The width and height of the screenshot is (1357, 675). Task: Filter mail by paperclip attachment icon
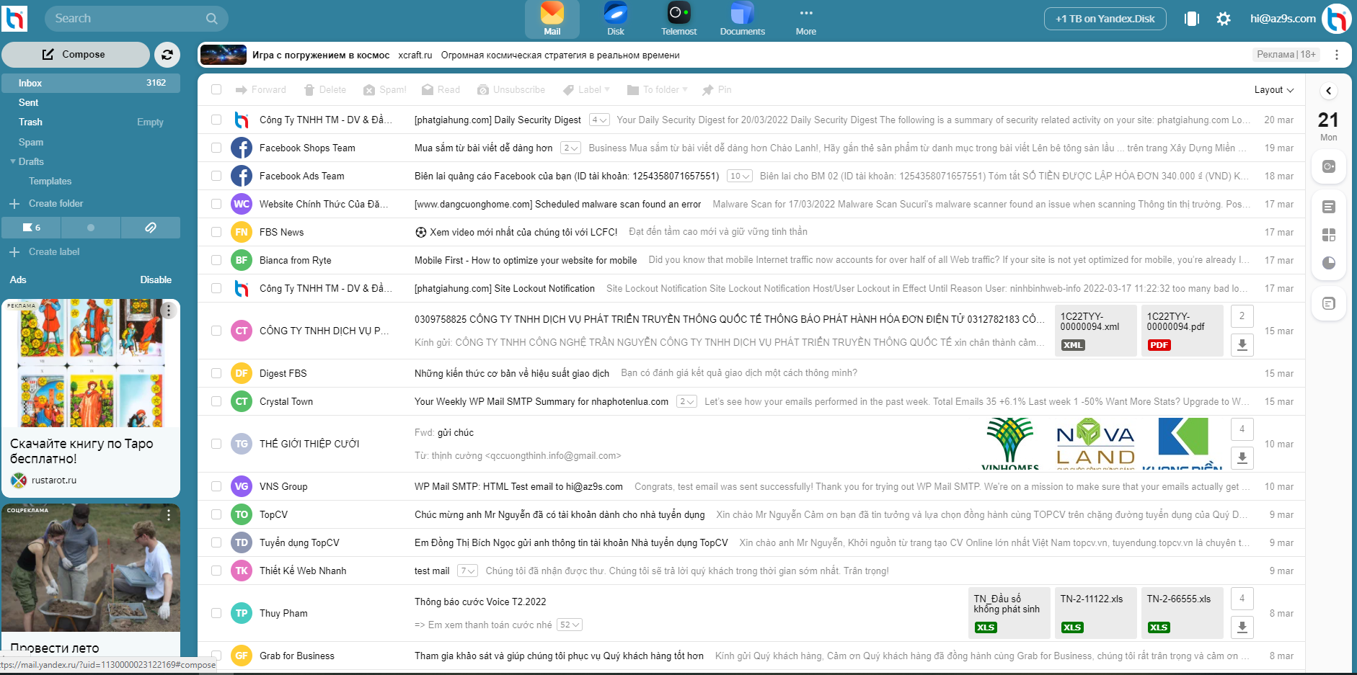click(150, 227)
